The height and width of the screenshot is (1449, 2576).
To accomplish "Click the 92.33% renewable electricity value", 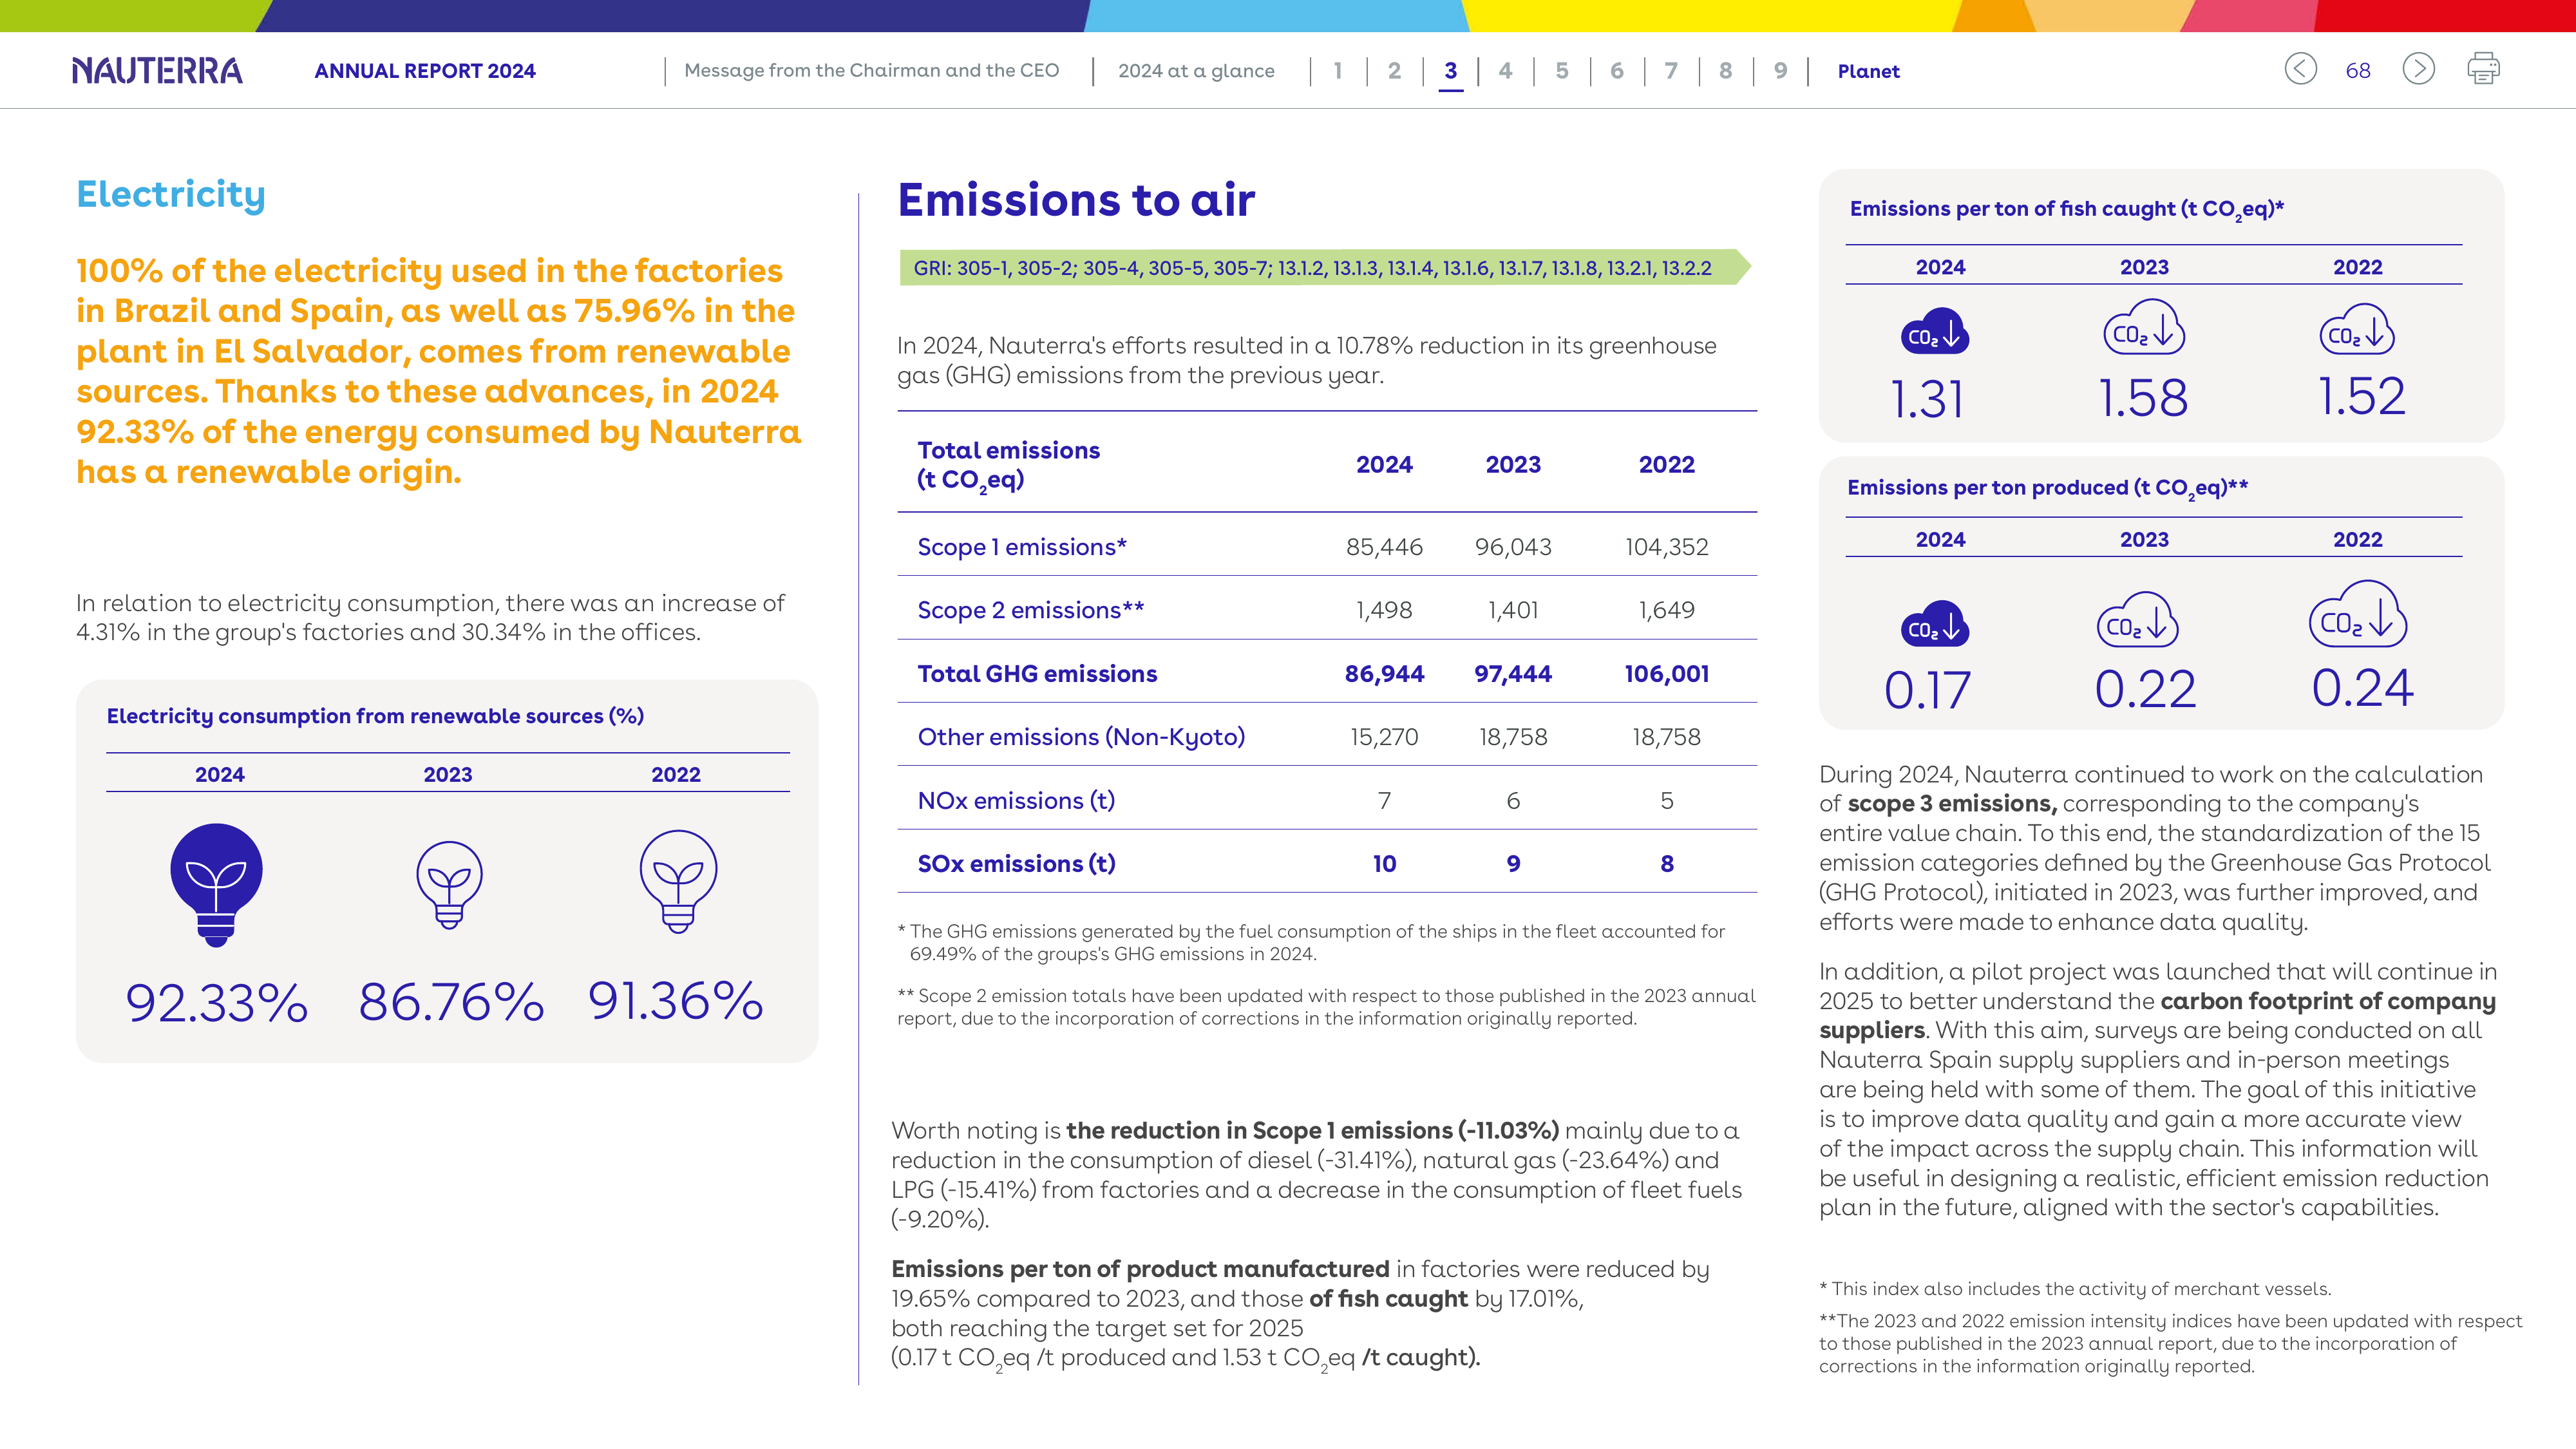I will (217, 1002).
